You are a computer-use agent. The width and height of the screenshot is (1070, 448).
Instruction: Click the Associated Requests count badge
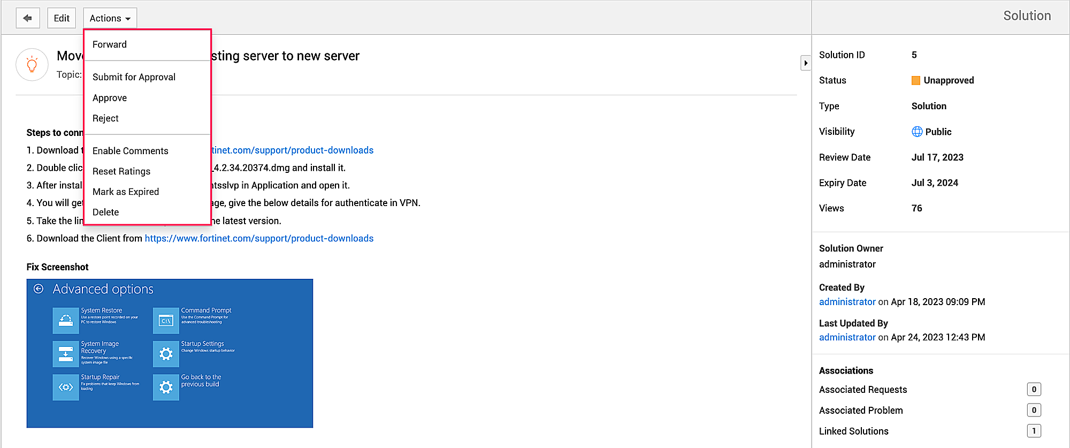pyautogui.click(x=1034, y=390)
